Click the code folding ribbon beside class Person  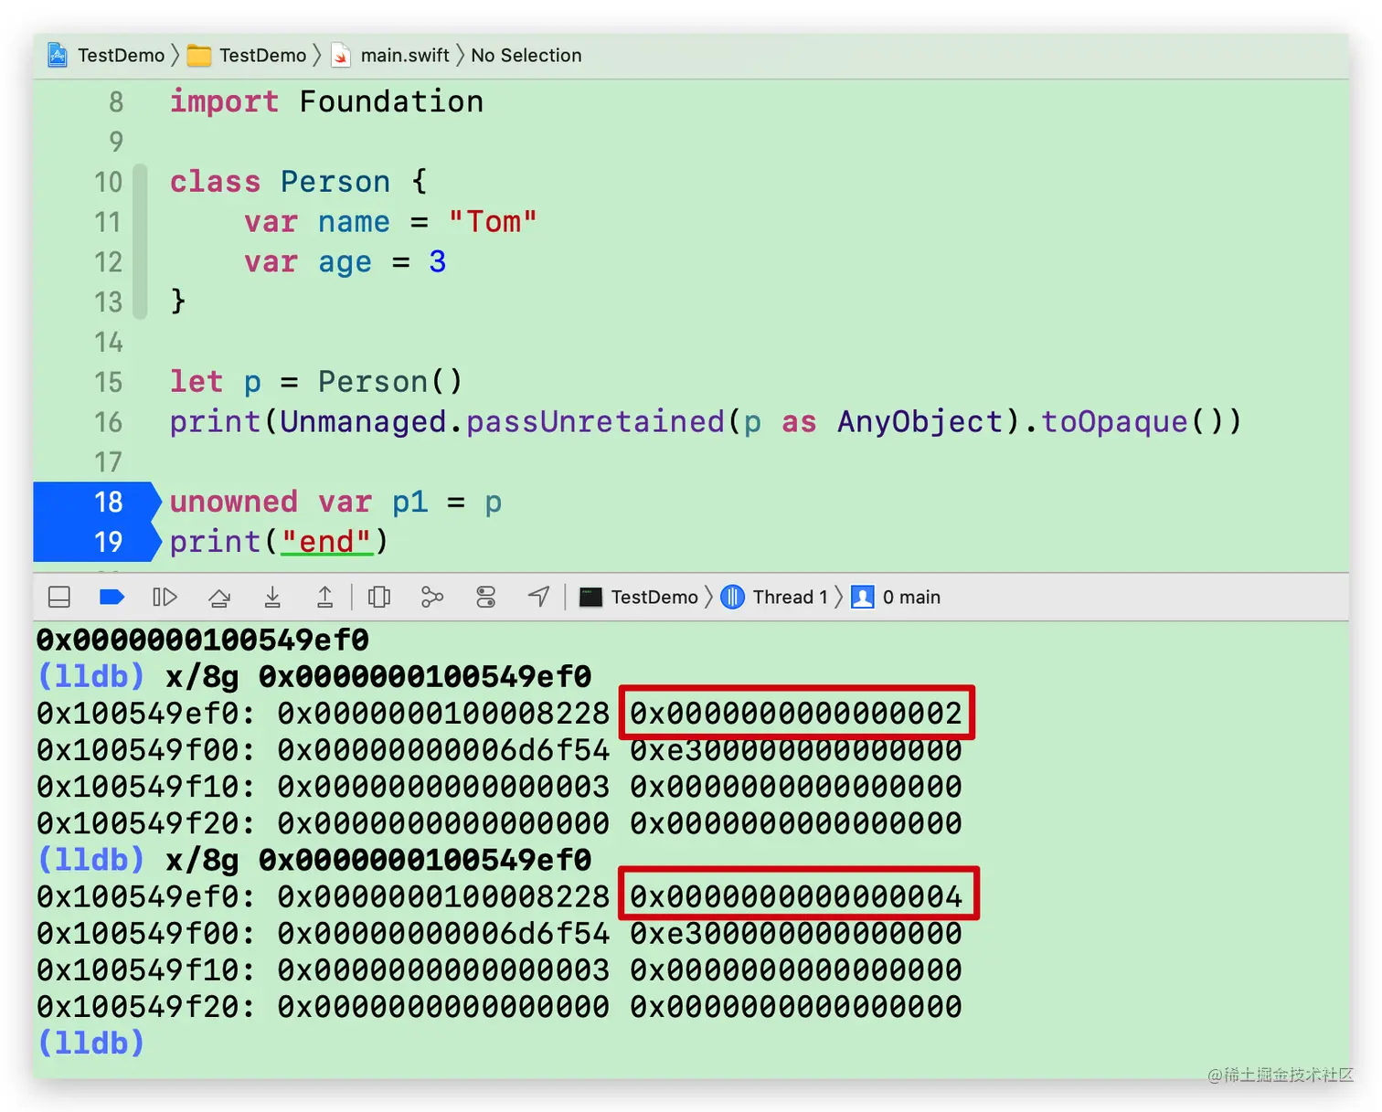coord(140,242)
